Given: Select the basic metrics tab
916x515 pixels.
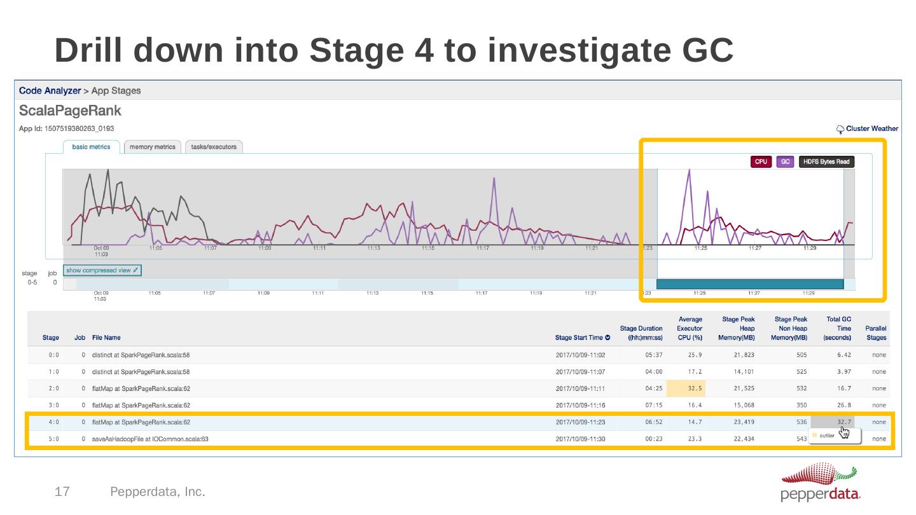Looking at the screenshot, I should tap(91, 147).
